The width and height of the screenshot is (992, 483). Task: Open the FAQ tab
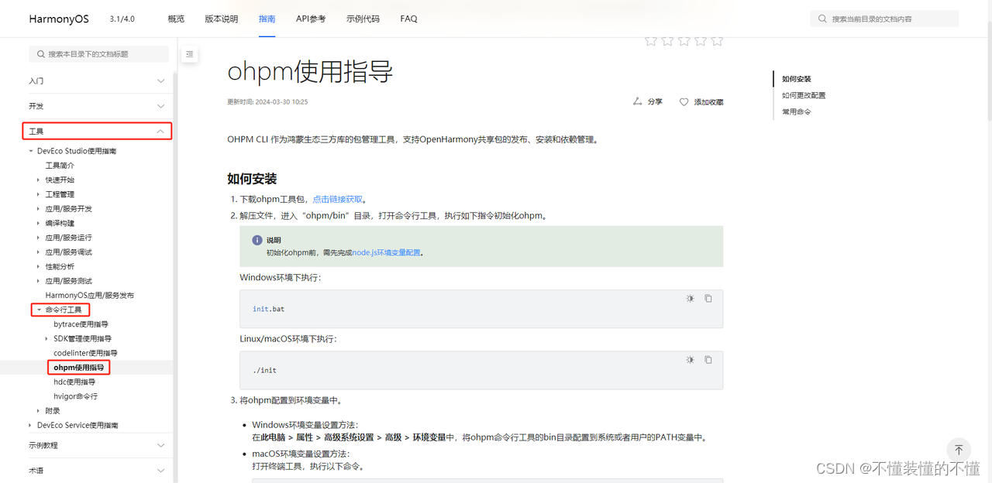pos(408,19)
